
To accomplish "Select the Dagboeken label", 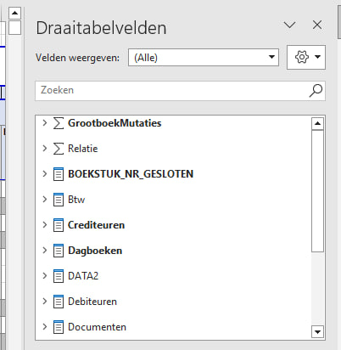I will click(95, 251).
